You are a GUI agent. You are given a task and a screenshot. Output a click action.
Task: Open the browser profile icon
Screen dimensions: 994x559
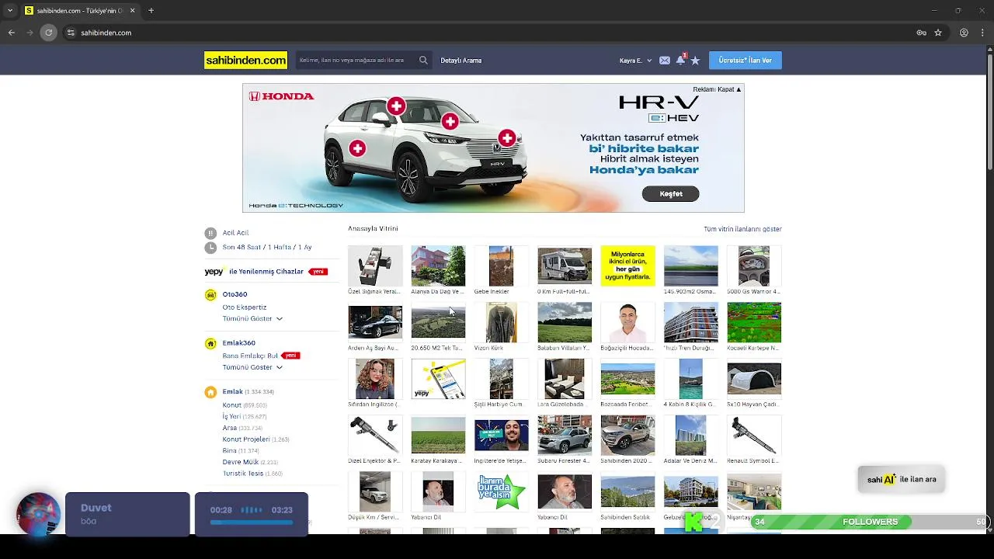[x=964, y=33]
